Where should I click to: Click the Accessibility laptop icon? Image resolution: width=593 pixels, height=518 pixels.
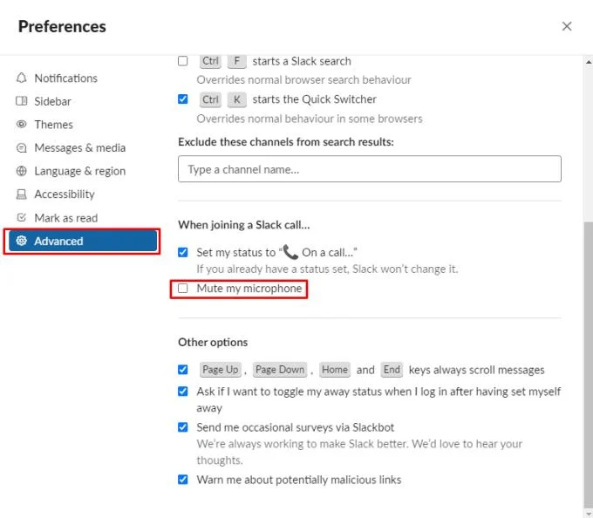pyautogui.click(x=22, y=194)
